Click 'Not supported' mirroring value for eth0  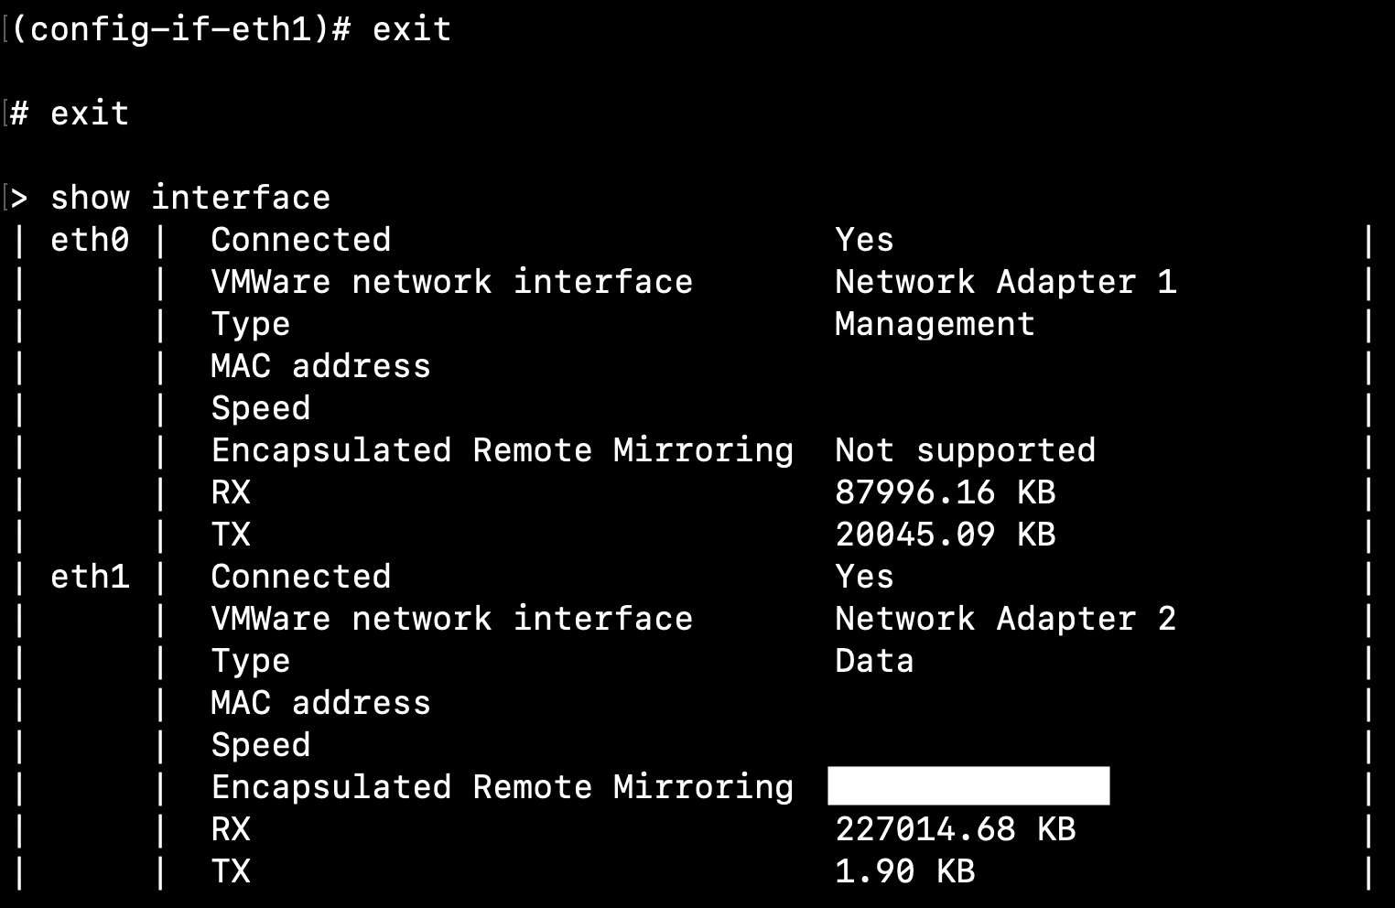click(965, 450)
